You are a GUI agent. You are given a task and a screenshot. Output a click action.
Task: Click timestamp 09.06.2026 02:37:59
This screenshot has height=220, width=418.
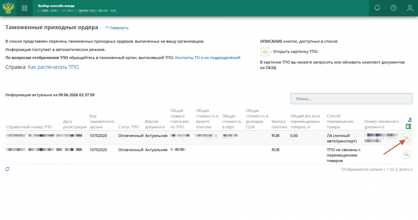(76, 95)
